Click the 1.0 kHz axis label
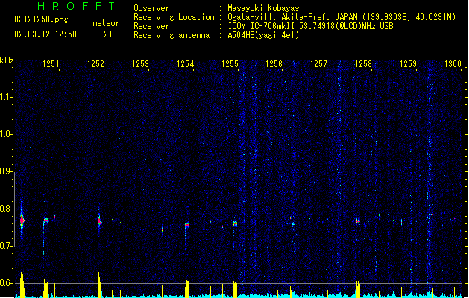The height and width of the screenshot is (298, 469). click(x=6, y=134)
